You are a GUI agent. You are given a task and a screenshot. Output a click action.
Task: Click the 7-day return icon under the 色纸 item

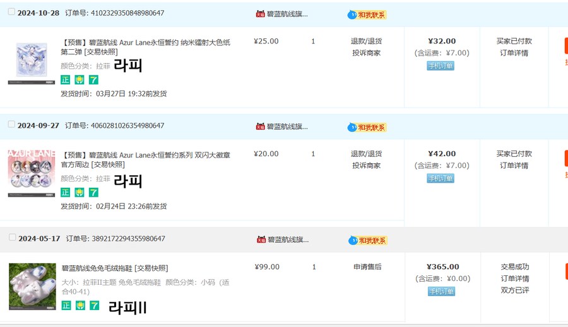(93, 79)
